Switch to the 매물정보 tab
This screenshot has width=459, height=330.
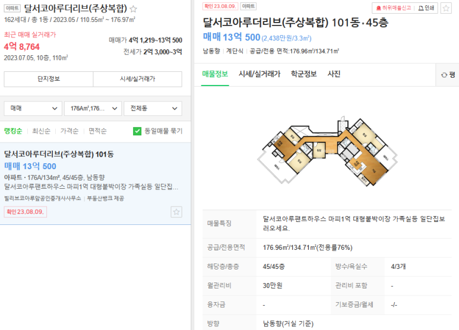click(215, 74)
